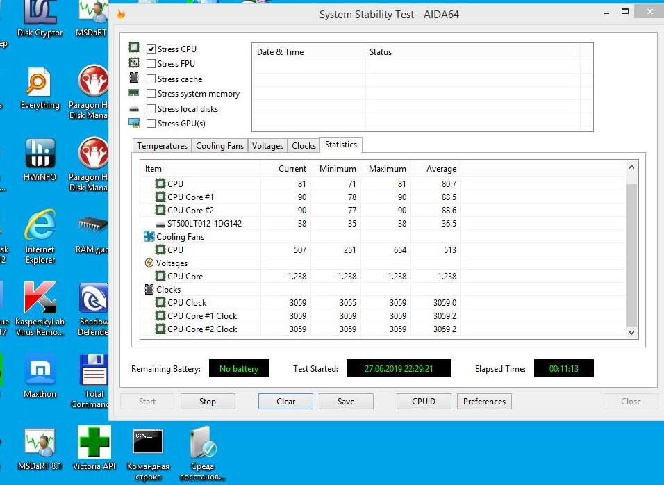Click statistics list scroll up arrow
Image resolution: width=664 pixels, height=485 pixels.
point(631,167)
